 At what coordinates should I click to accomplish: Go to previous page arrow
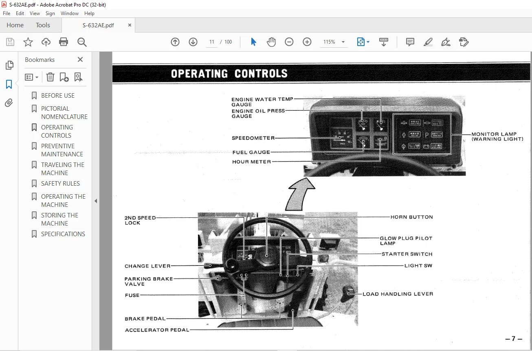tap(175, 42)
